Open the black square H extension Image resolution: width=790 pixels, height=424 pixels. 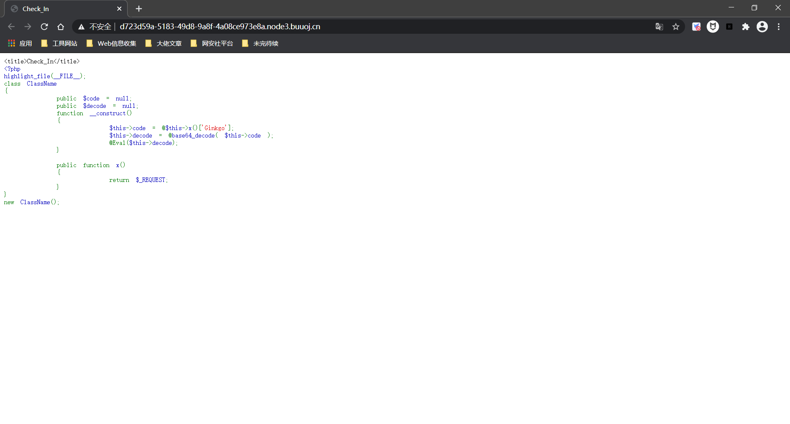click(729, 27)
